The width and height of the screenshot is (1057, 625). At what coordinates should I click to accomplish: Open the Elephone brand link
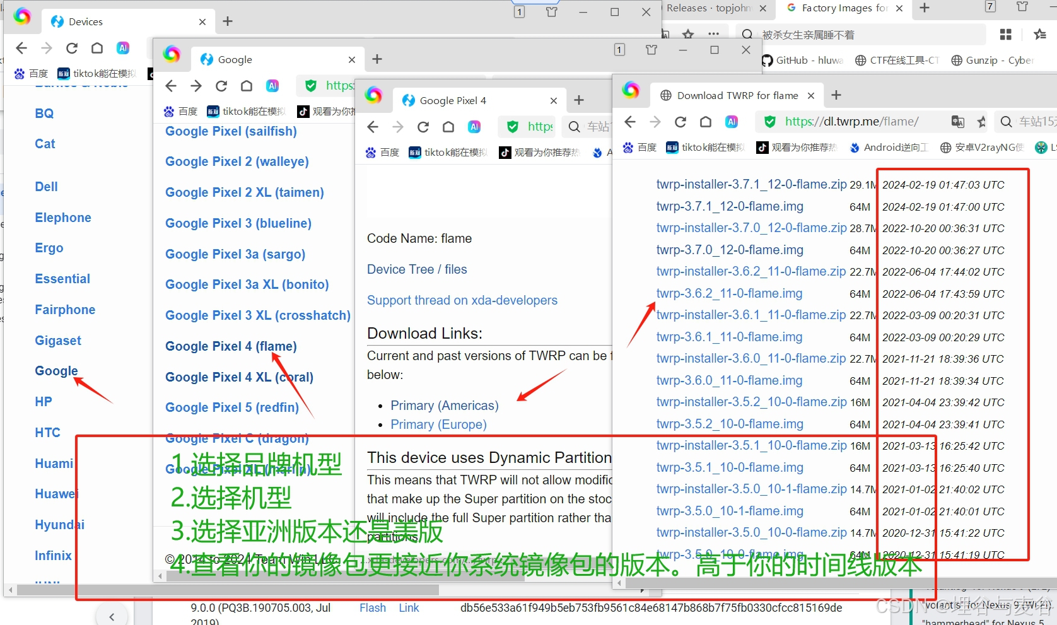click(63, 218)
